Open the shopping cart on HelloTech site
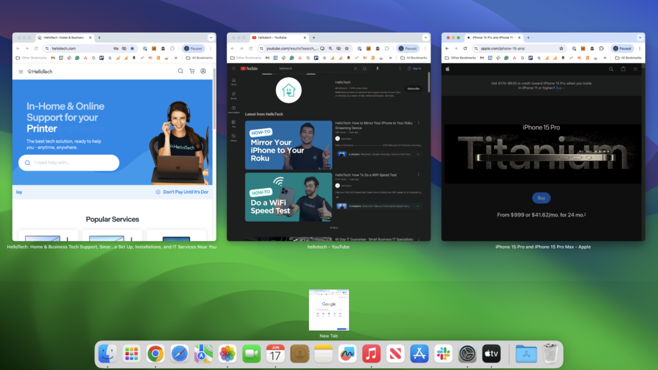Screen dimensions: 658x370 [x=191, y=71]
